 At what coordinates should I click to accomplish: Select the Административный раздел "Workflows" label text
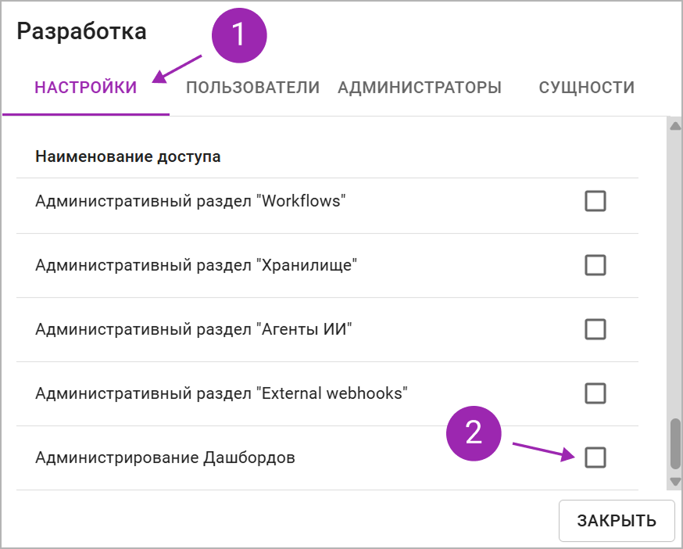pos(191,201)
